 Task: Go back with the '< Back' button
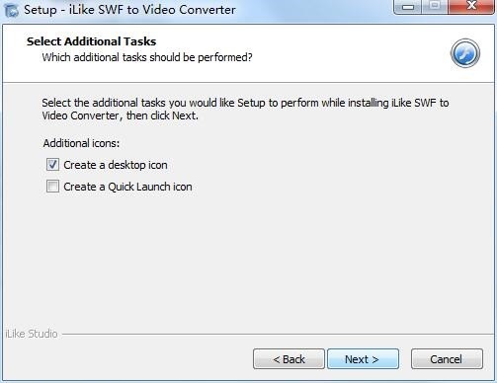pos(289,359)
